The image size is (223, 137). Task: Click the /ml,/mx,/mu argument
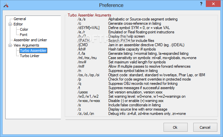coord(87,58)
